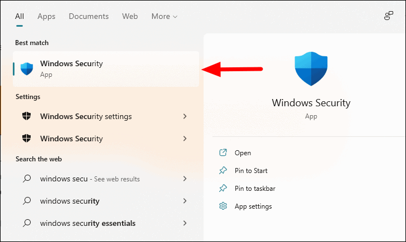406x242 pixels.
Task: Click the Windows Security shield icon in Best match
Action: point(27,69)
